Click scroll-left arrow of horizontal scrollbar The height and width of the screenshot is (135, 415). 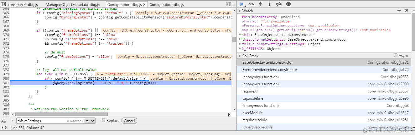click(x=13, y=114)
